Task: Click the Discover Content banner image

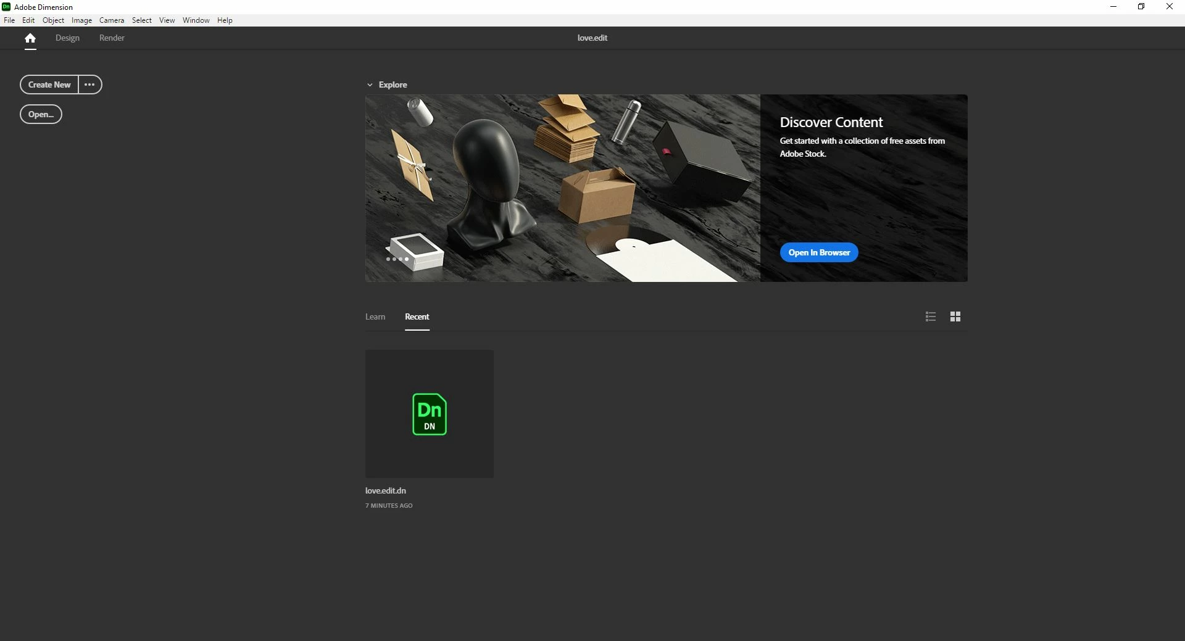Action: coord(563,188)
